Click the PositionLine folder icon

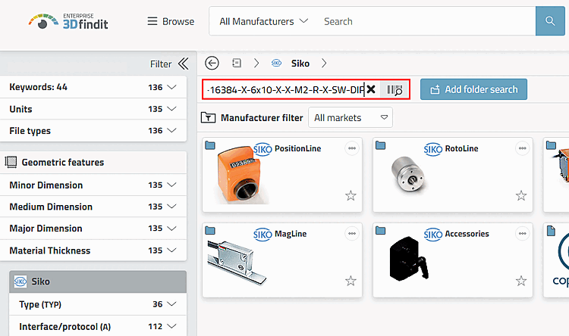point(210,145)
